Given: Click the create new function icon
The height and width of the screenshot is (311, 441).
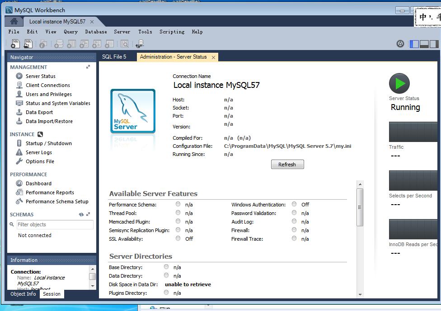Looking at the screenshot, I should point(109,44).
